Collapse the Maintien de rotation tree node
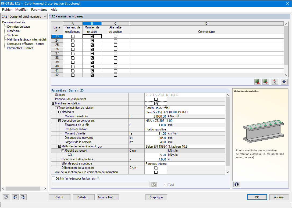This screenshot has height=208, width=292. point(53,104)
